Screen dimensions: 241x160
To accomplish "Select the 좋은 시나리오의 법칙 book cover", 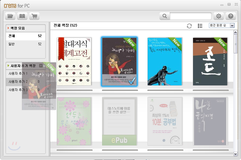I will [x=165, y=61].
